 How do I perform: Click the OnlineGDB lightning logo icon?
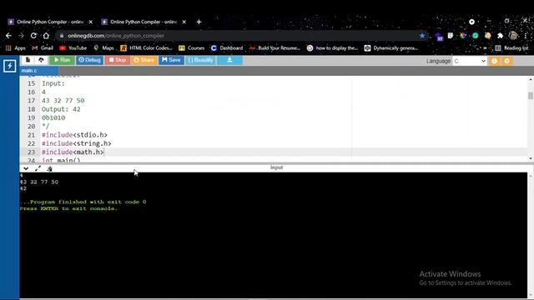[x=9, y=66]
